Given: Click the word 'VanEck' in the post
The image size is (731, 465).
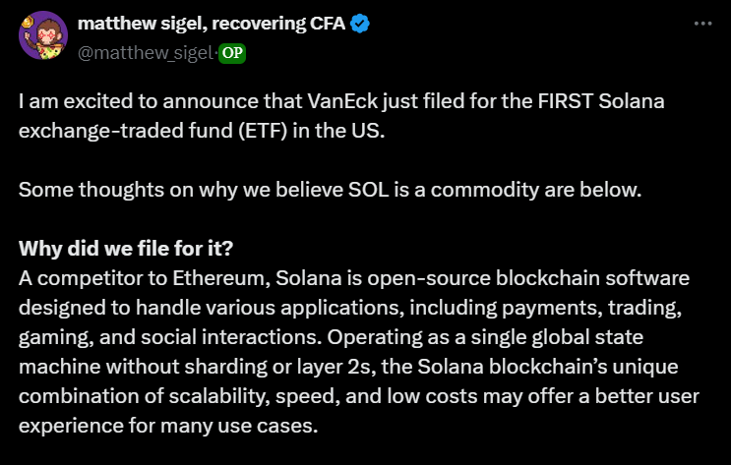Looking at the screenshot, I should (342, 101).
